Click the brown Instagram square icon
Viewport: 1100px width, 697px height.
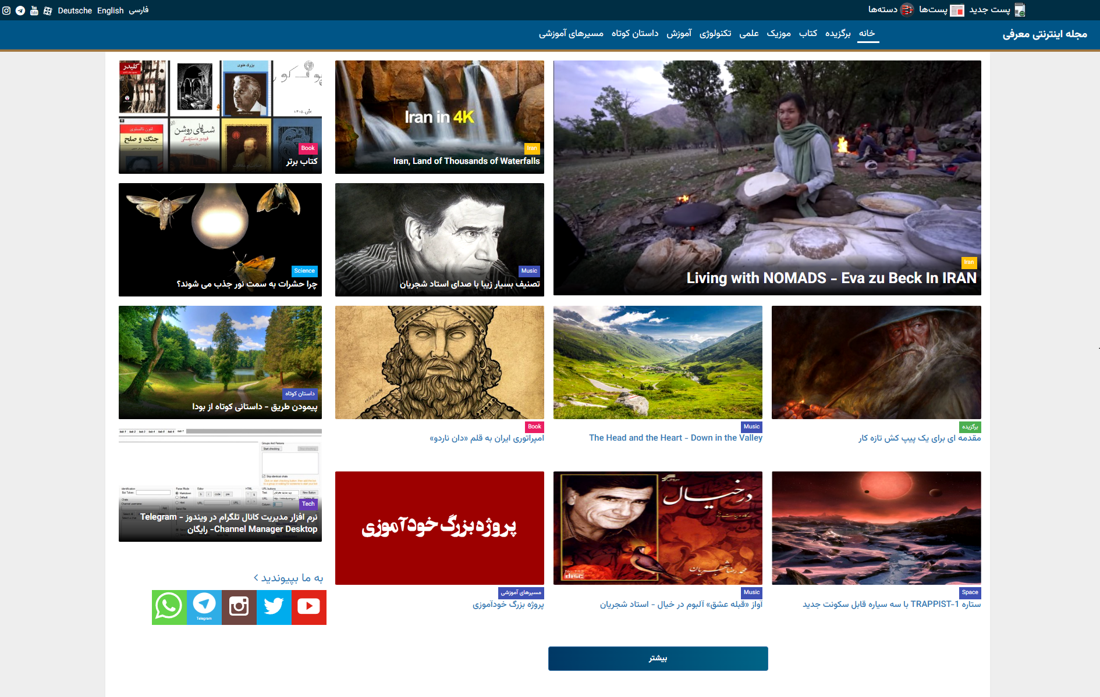point(239,607)
